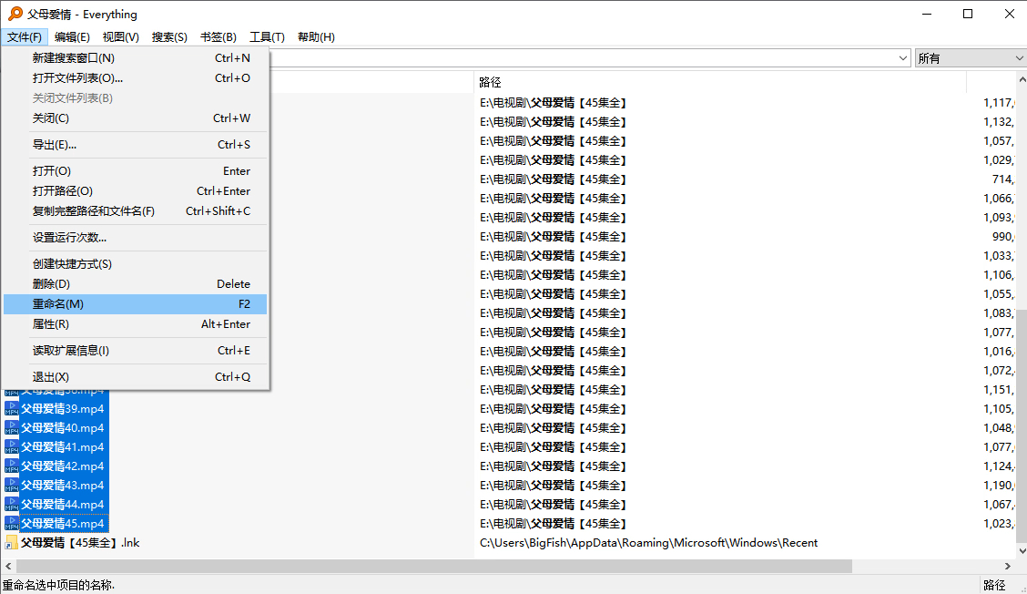Select 读取扩展信息(I) menu entry
Screen dimensions: 1027x594
(x=135, y=350)
